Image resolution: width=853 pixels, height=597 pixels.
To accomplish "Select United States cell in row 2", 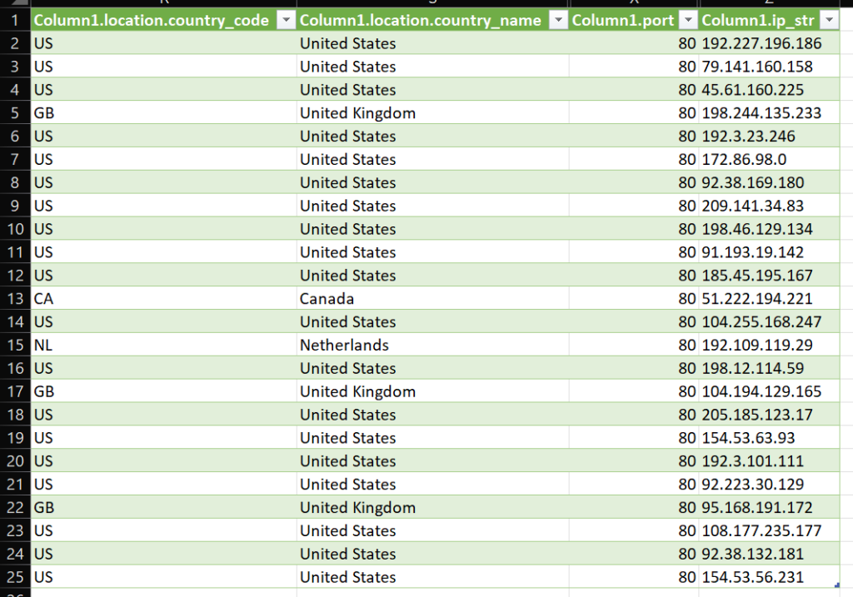I will pyautogui.click(x=432, y=43).
